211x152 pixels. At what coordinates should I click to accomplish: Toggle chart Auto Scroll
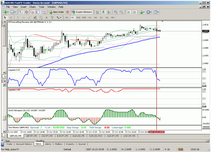point(129,12)
